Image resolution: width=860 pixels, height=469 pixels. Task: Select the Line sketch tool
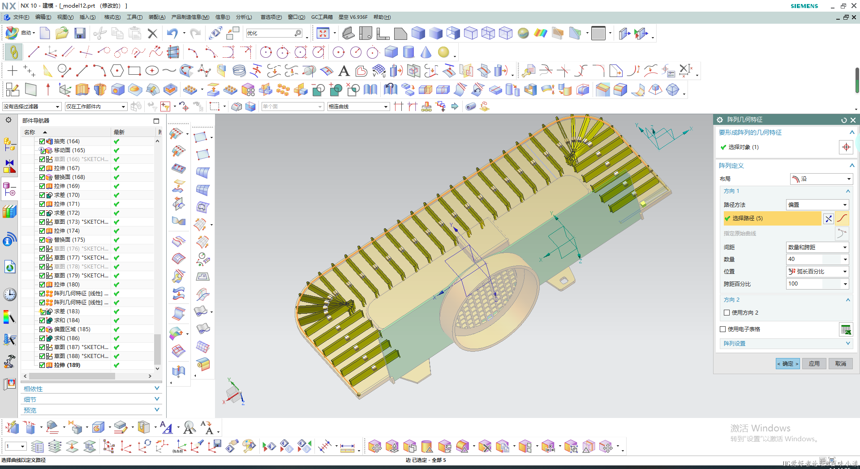(82, 71)
